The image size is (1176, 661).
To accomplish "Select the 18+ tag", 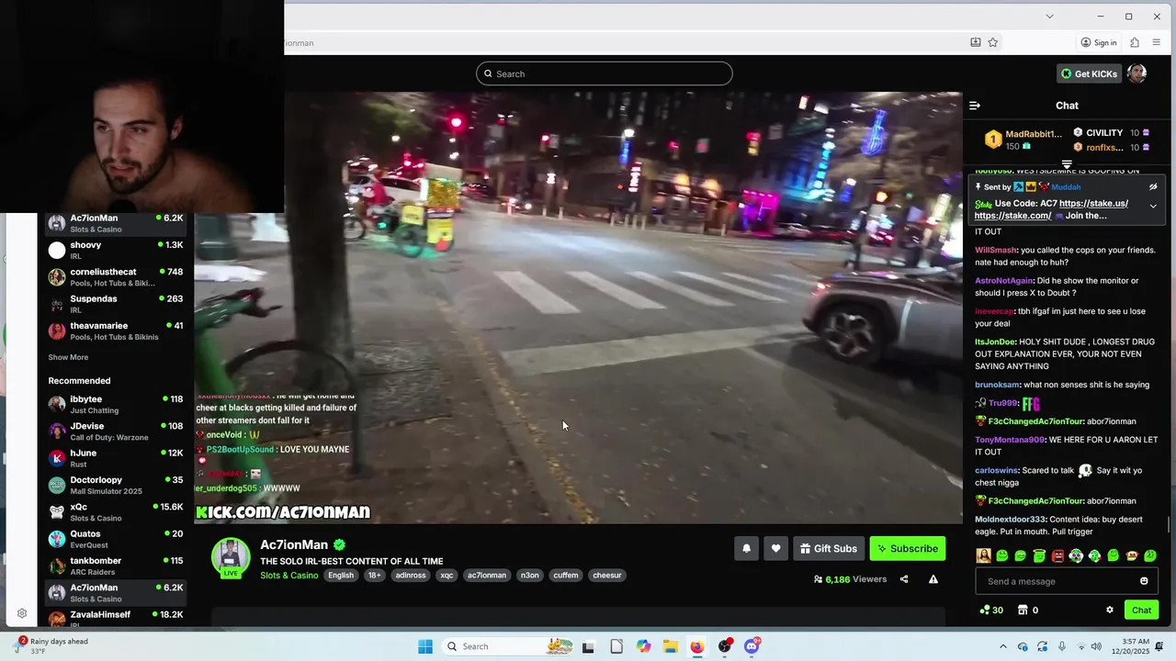I will pyautogui.click(x=374, y=576).
